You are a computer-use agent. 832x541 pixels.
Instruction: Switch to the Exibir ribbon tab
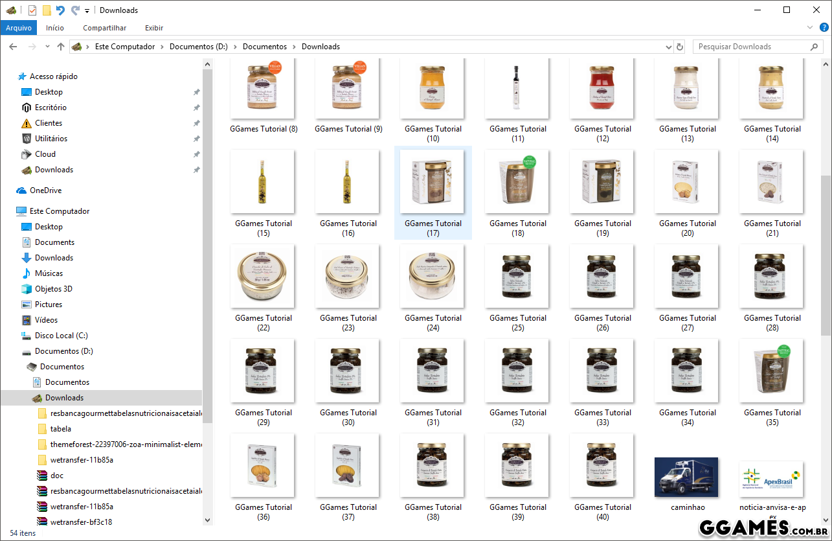click(x=154, y=28)
